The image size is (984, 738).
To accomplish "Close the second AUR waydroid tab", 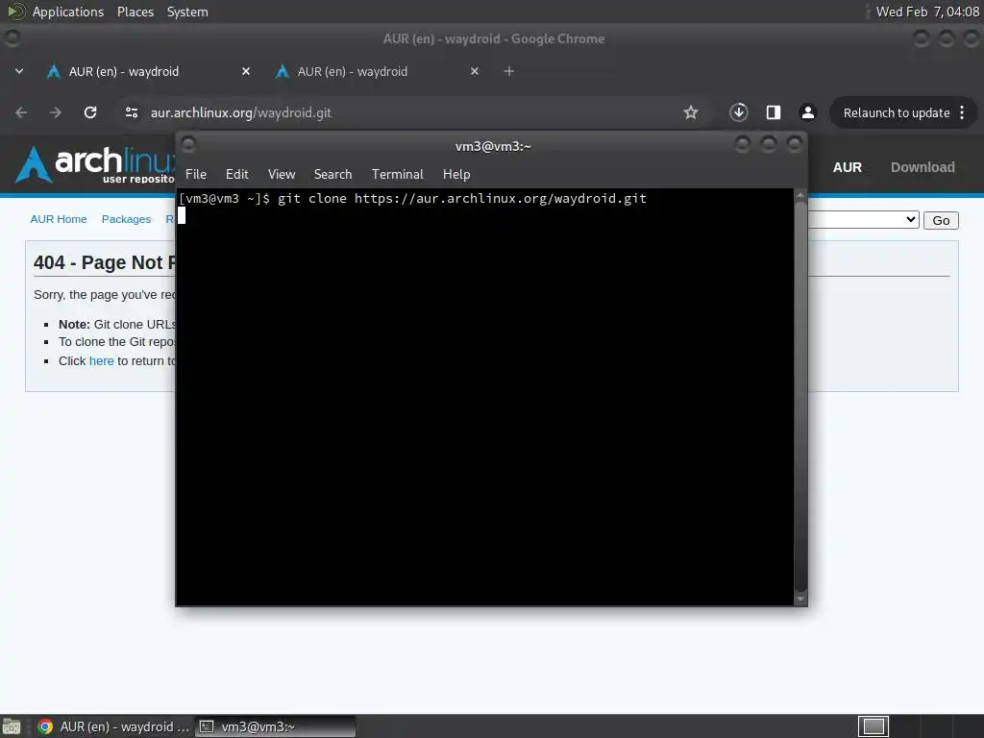I will pos(475,71).
